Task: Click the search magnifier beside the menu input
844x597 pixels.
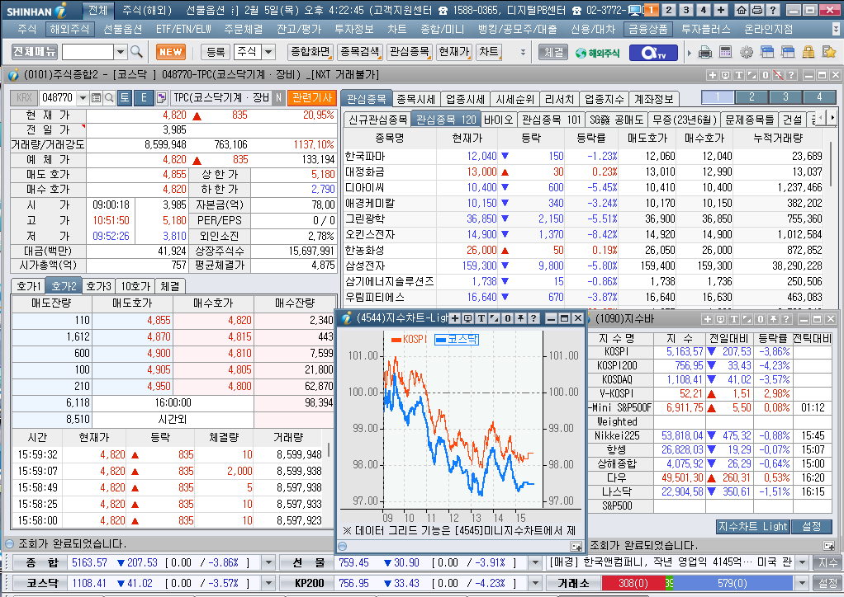Action: pos(137,52)
